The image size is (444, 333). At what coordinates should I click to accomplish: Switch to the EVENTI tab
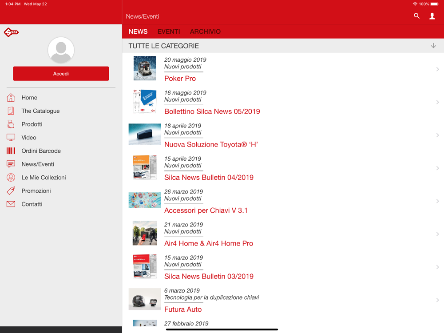tap(169, 32)
